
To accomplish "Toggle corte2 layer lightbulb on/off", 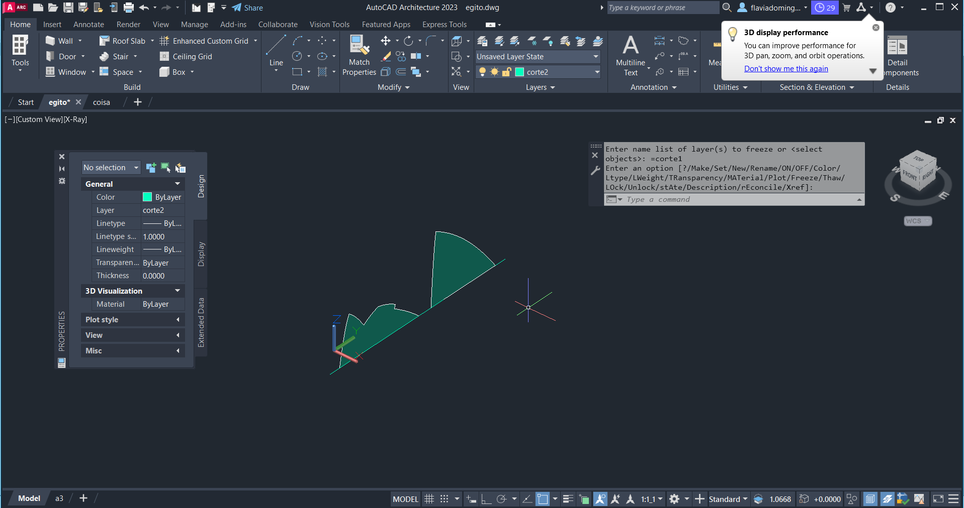I will pos(482,72).
